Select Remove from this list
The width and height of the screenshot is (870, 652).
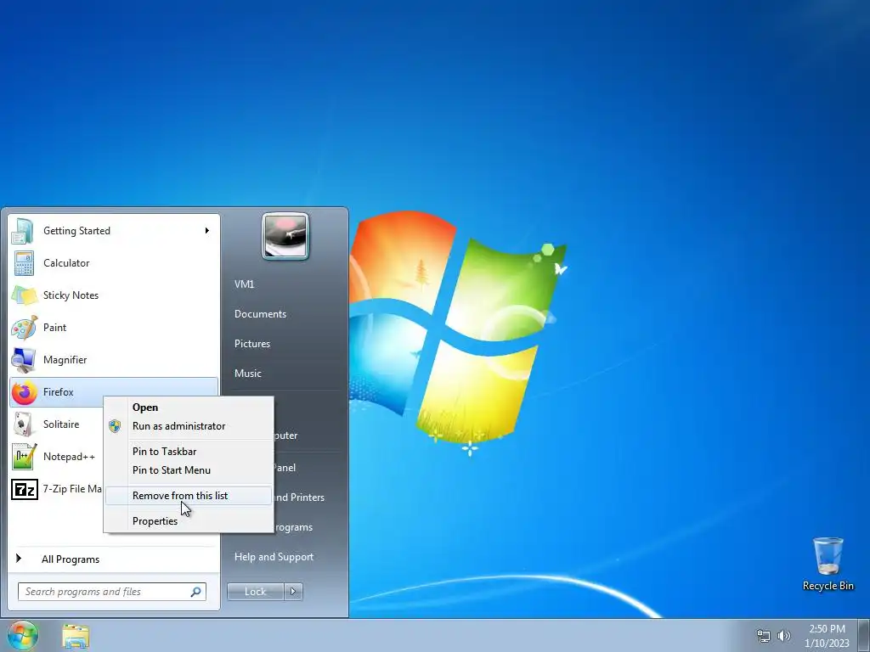(x=189, y=496)
